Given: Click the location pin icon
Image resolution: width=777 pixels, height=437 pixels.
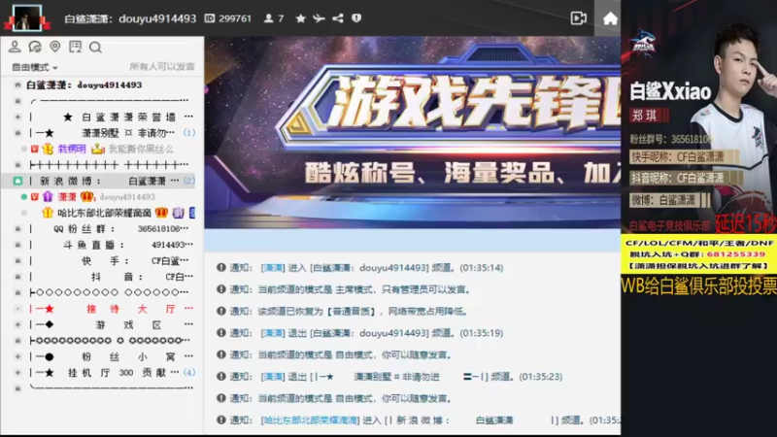Looking at the screenshot, I should click(x=55, y=47).
